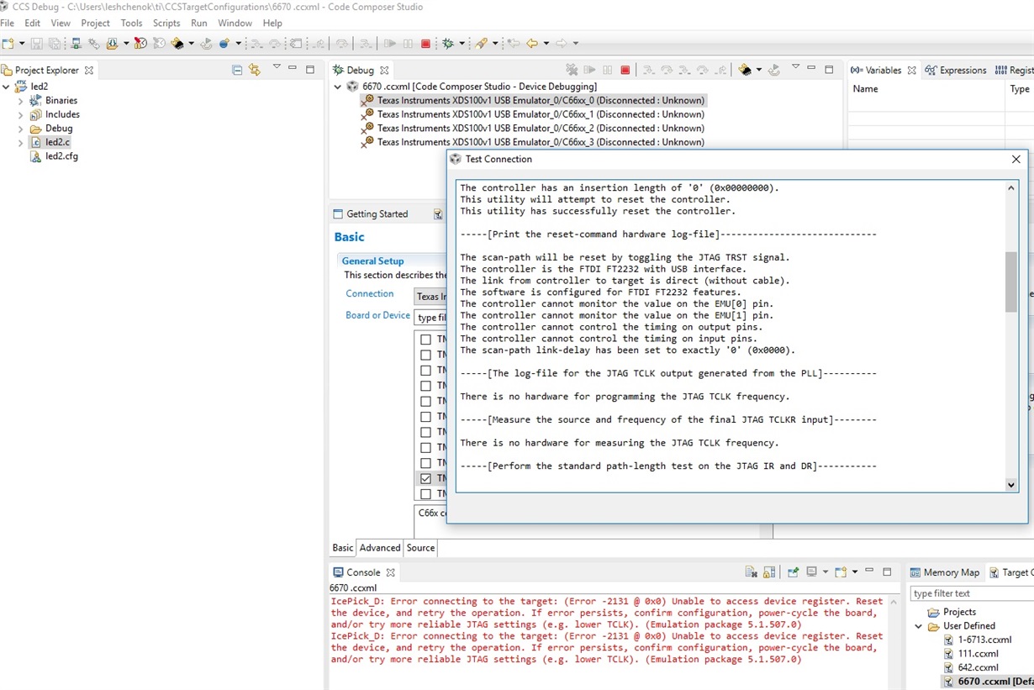Screen dimensions: 1034x690
Task: Toggle the checked device checkbox in Board list
Action: click(x=425, y=478)
